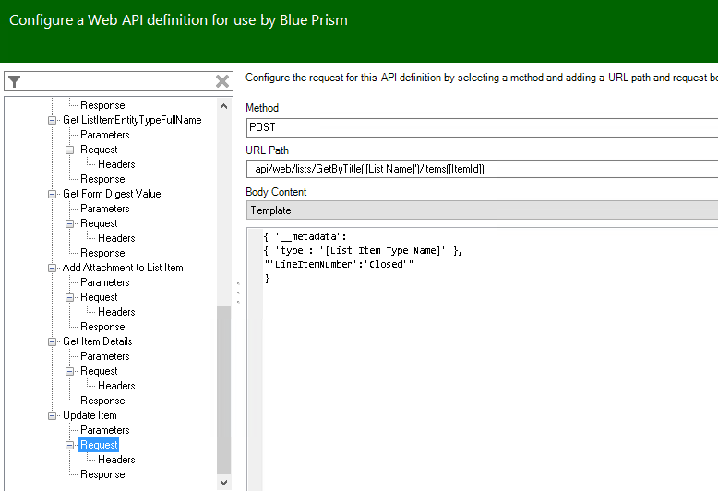Select the Get ListItemEntityTypeFullName action
The image size is (718, 491).
coord(131,120)
